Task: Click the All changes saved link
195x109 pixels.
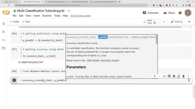Action: [80, 16]
